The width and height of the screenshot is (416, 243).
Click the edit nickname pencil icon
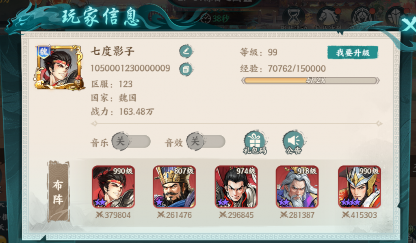click(186, 52)
